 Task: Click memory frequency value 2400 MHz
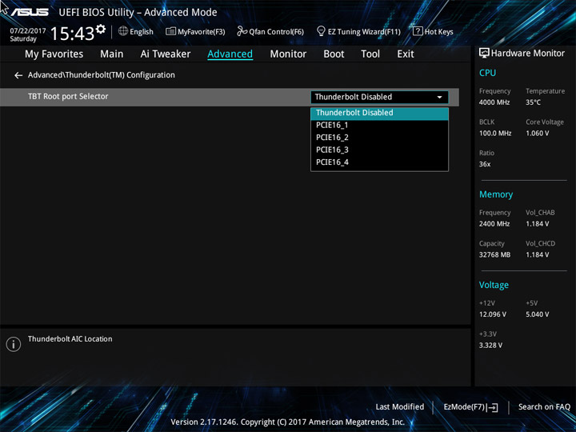click(494, 224)
